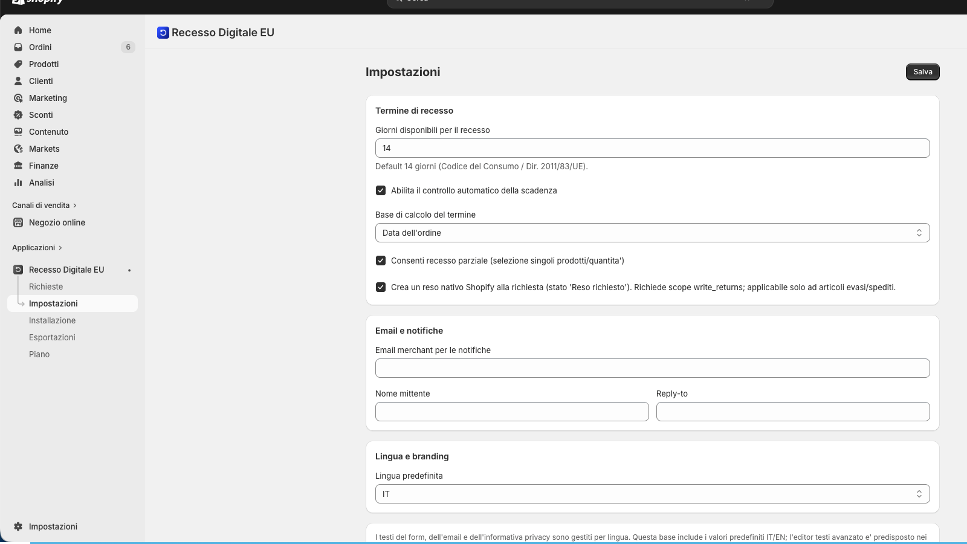Click the 'Lingua e branding' heading
Screen dimensions: 967x544
pos(412,456)
